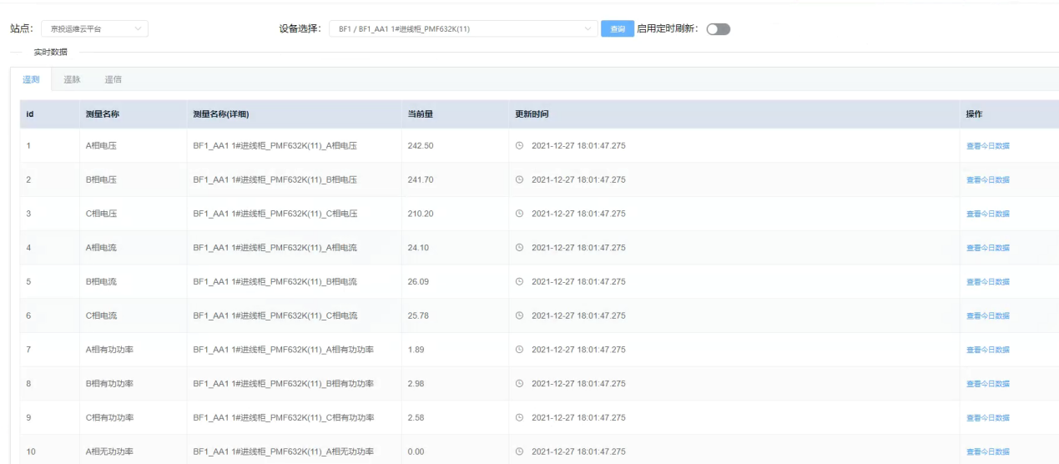View today's data for the B相有功功率 row
1059x464 pixels.
987,384
